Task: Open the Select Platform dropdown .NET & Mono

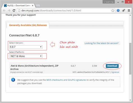Action: pos(26,56)
